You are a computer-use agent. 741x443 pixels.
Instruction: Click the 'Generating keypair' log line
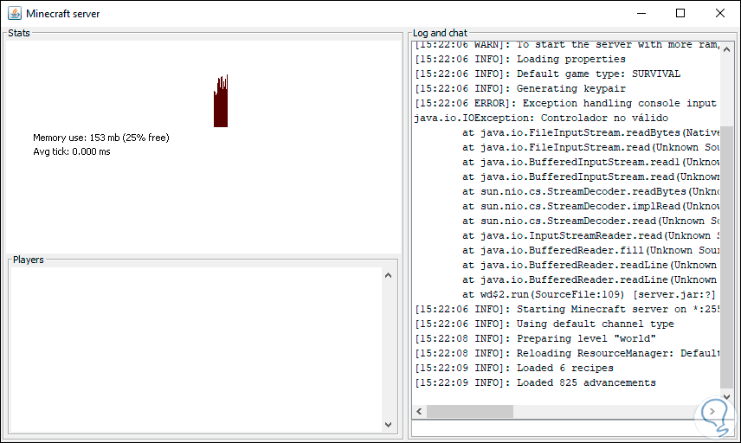[x=520, y=88]
